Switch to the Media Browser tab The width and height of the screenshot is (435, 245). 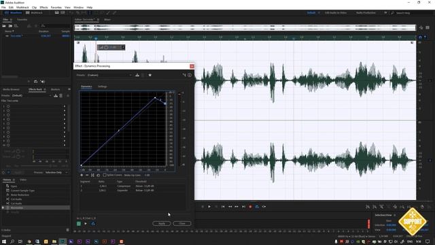(x=12, y=89)
